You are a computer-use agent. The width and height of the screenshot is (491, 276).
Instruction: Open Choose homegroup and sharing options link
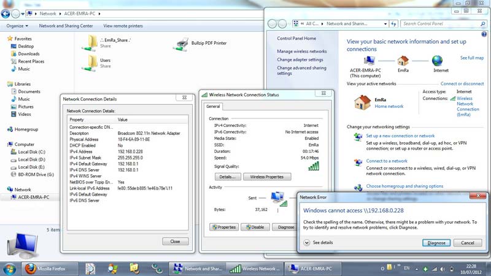pos(404,186)
